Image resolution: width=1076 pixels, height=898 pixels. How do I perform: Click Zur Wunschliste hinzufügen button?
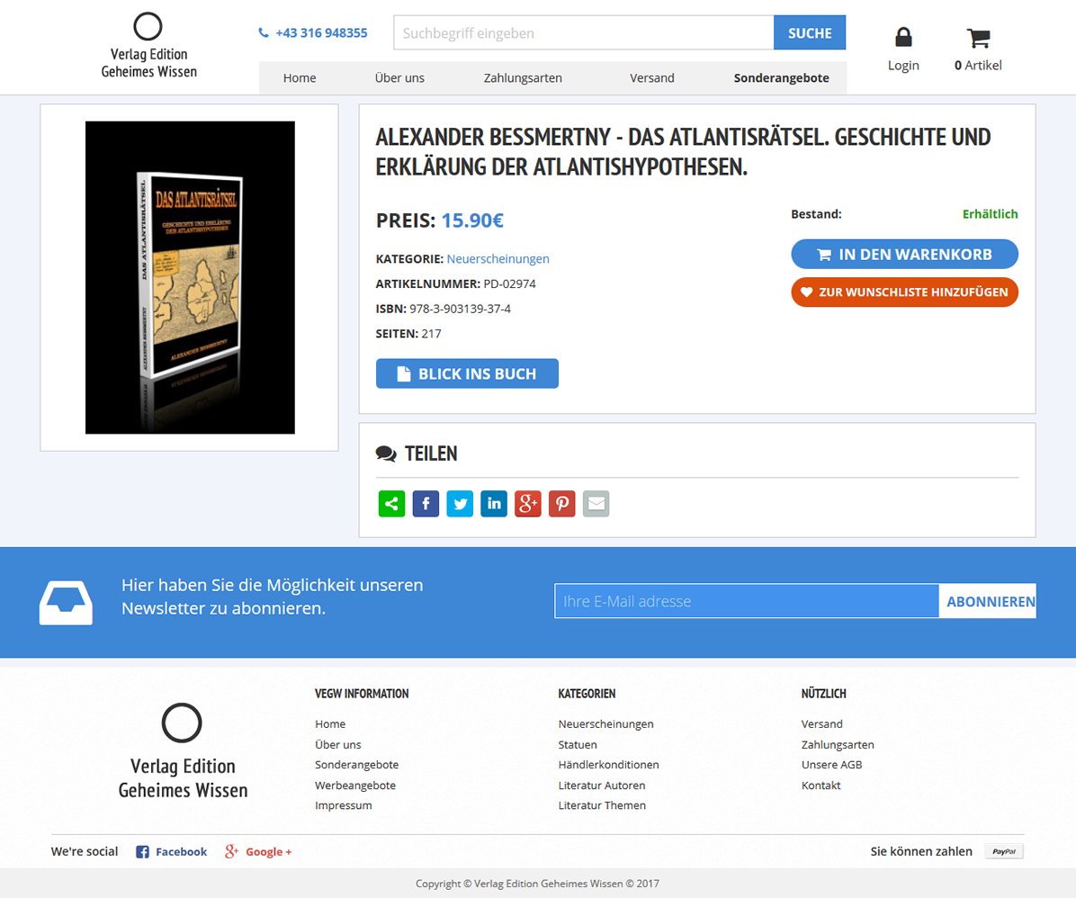(904, 292)
